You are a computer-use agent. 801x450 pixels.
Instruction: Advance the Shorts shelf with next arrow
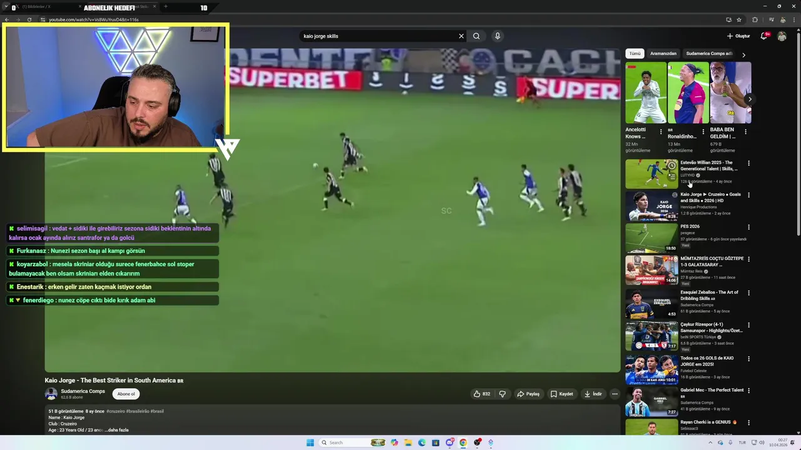[750, 99]
